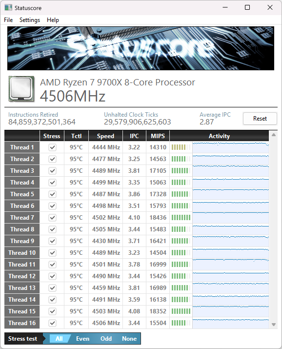The width and height of the screenshot is (282, 349).
Task: Toggle the Stress checkbox for Thread 3
Action: 53,171
